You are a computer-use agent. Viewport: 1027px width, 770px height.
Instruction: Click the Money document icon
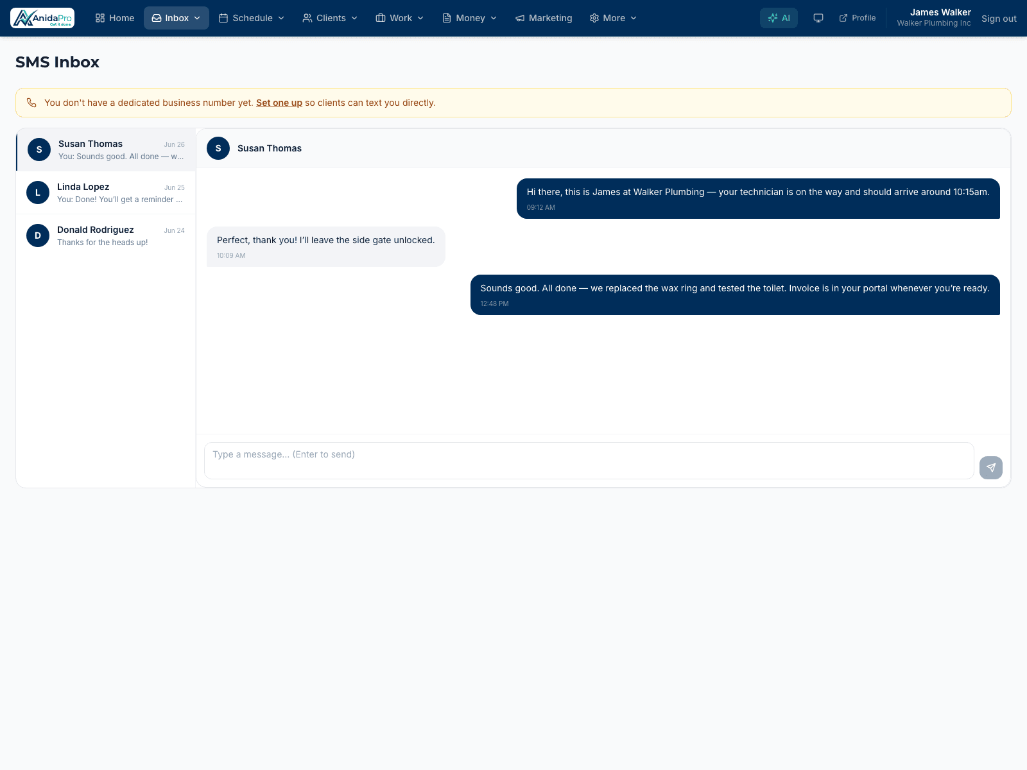tap(447, 18)
